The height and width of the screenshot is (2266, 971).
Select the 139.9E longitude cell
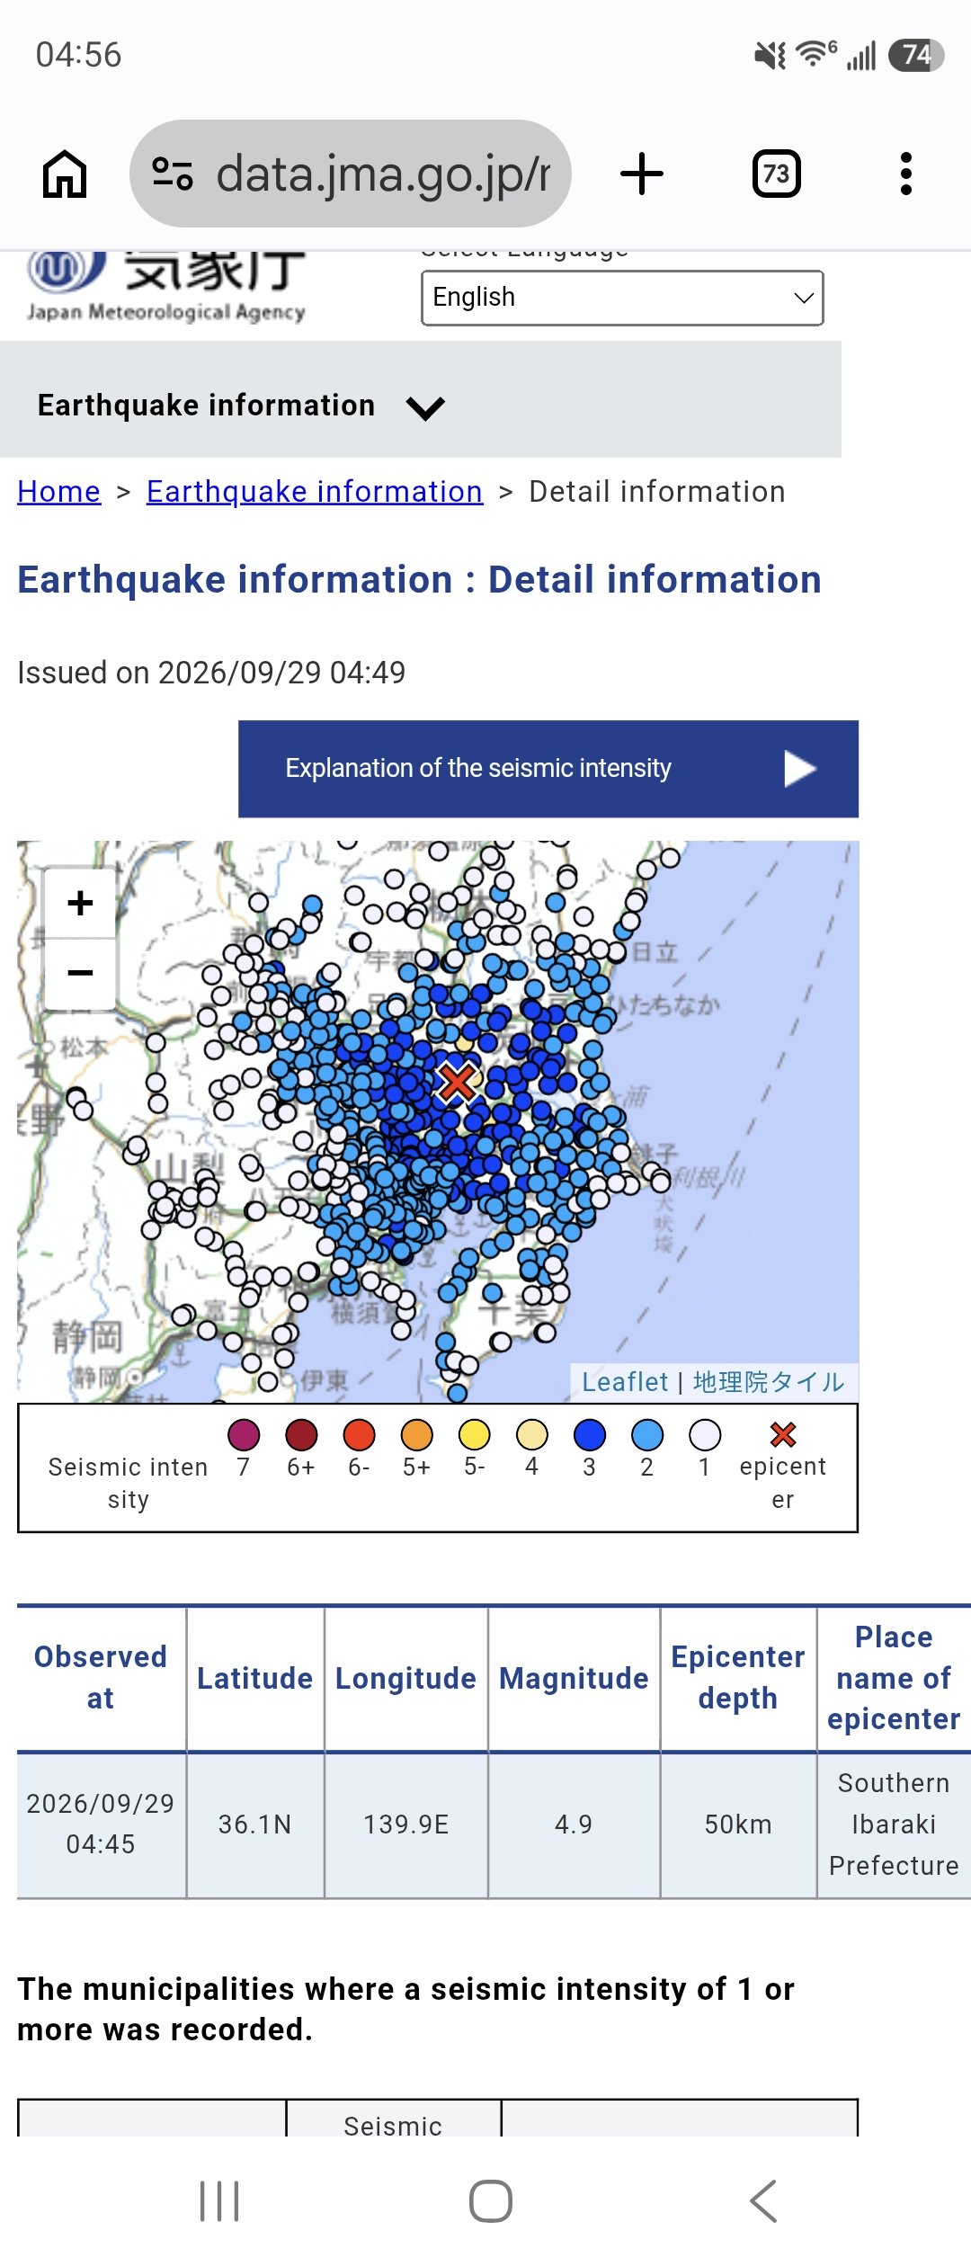pos(405,1824)
